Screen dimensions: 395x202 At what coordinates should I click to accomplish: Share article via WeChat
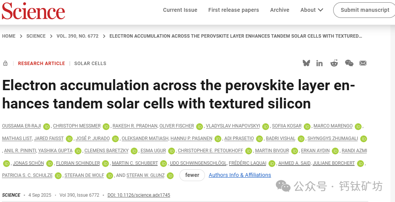349,63
